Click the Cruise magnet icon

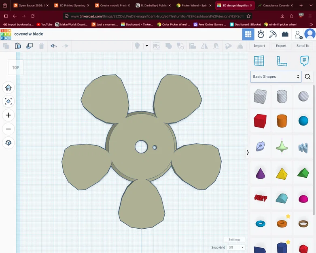click(x=216, y=46)
